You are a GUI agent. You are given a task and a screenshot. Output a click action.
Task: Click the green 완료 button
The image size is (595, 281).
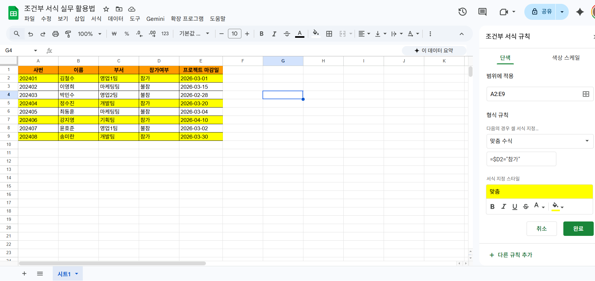click(x=578, y=229)
